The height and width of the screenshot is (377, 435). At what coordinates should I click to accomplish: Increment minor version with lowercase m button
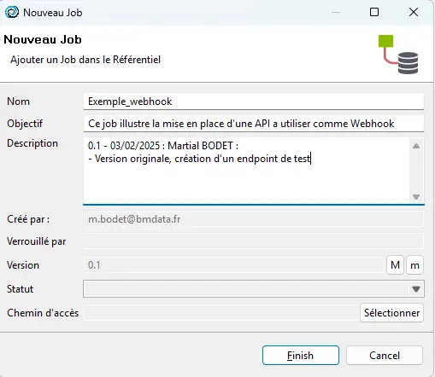414,265
